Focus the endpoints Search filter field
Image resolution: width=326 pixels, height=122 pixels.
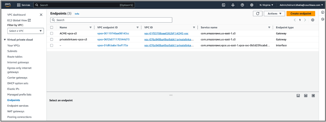tap(111, 20)
